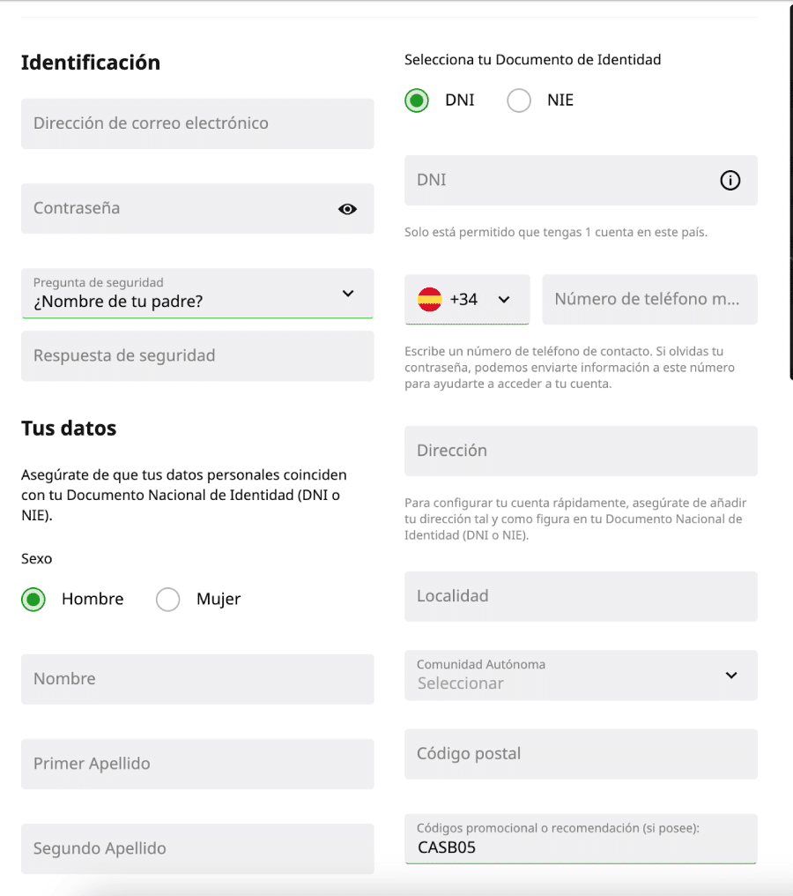Click the Primer Apellido field
This screenshot has height=896, width=793.
[197, 764]
